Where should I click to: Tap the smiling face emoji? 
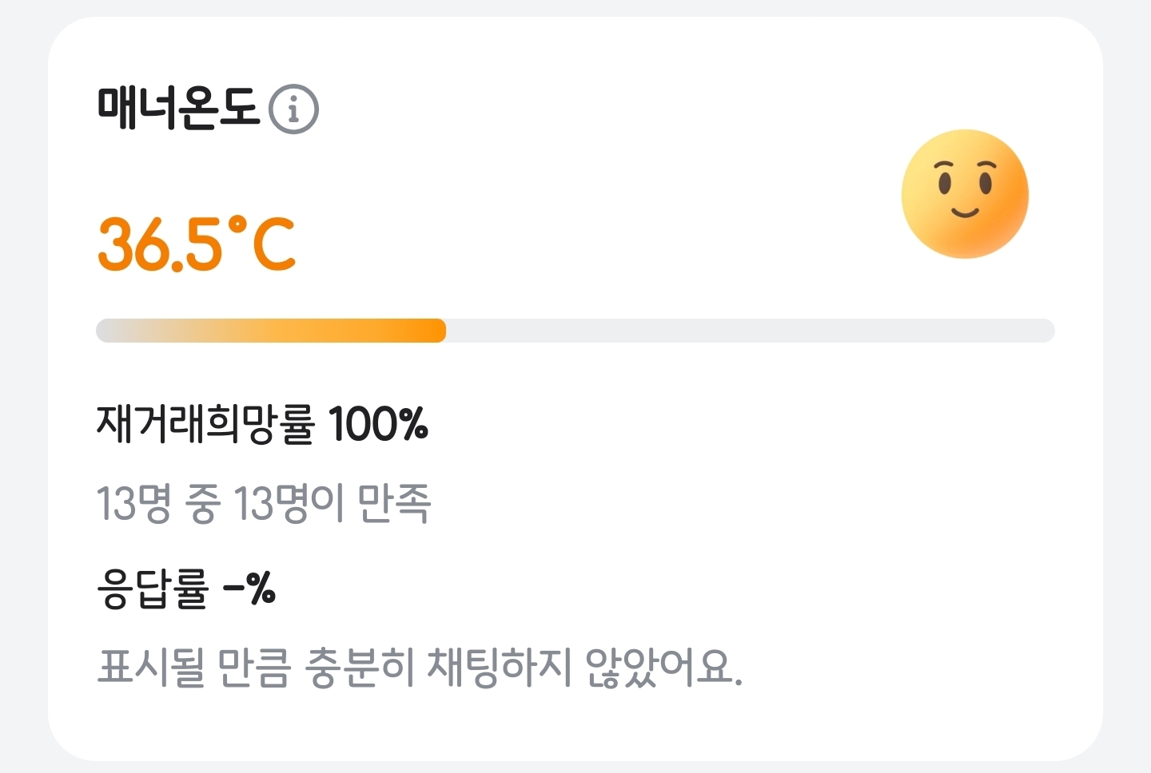[965, 194]
